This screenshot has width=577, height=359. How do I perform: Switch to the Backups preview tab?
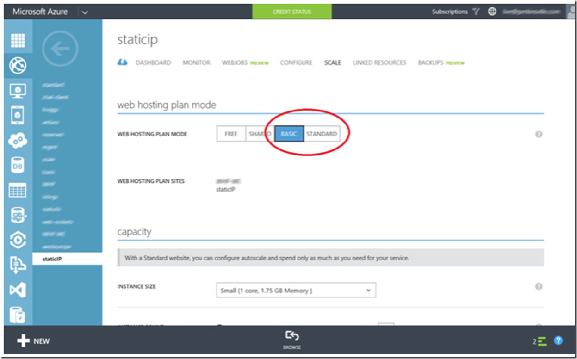pyautogui.click(x=441, y=62)
